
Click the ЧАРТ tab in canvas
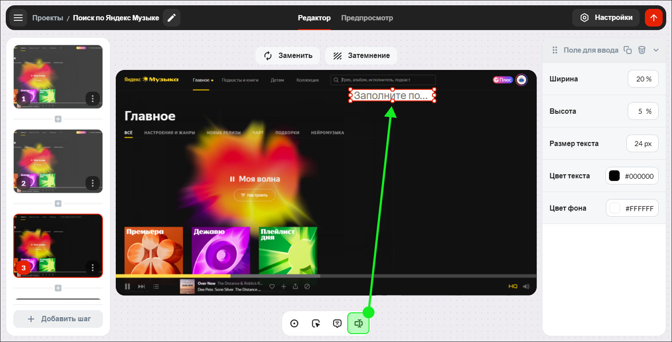tap(258, 133)
